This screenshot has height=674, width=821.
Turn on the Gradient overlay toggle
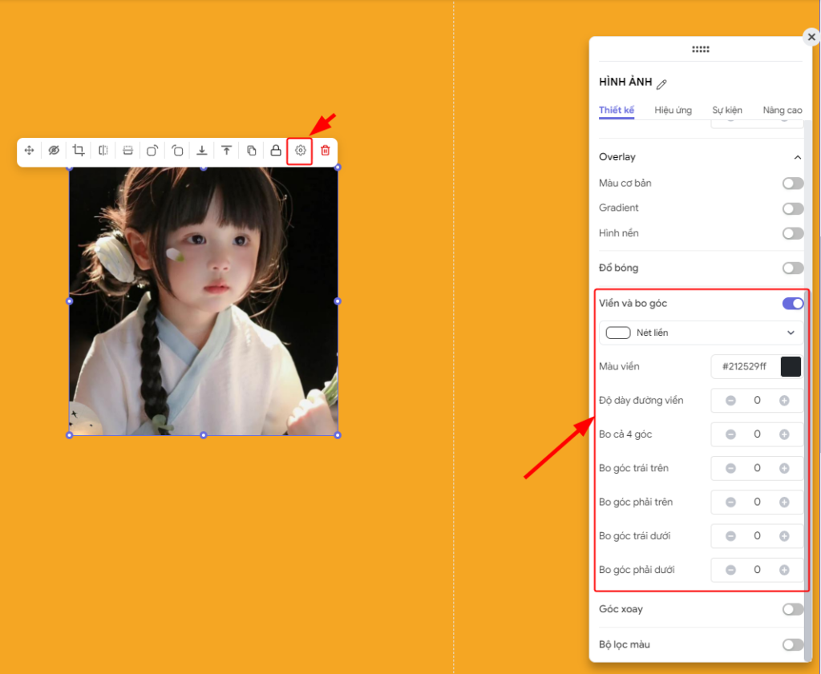pos(793,208)
